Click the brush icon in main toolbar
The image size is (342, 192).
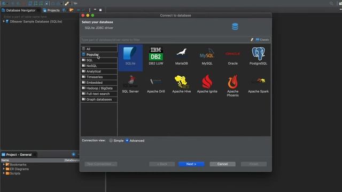[67, 3]
